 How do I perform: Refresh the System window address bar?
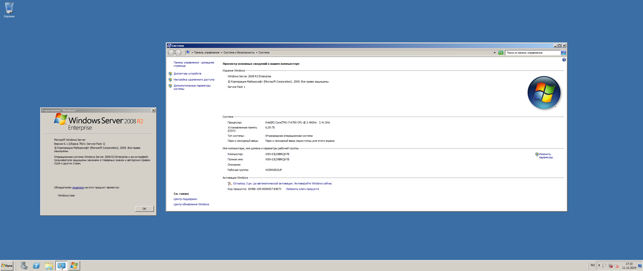[501, 53]
